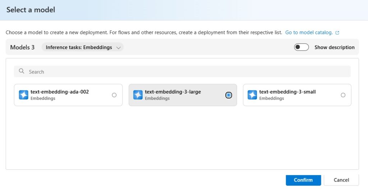Toggle the Show description switch
The image size is (368, 192).
tap(302, 47)
